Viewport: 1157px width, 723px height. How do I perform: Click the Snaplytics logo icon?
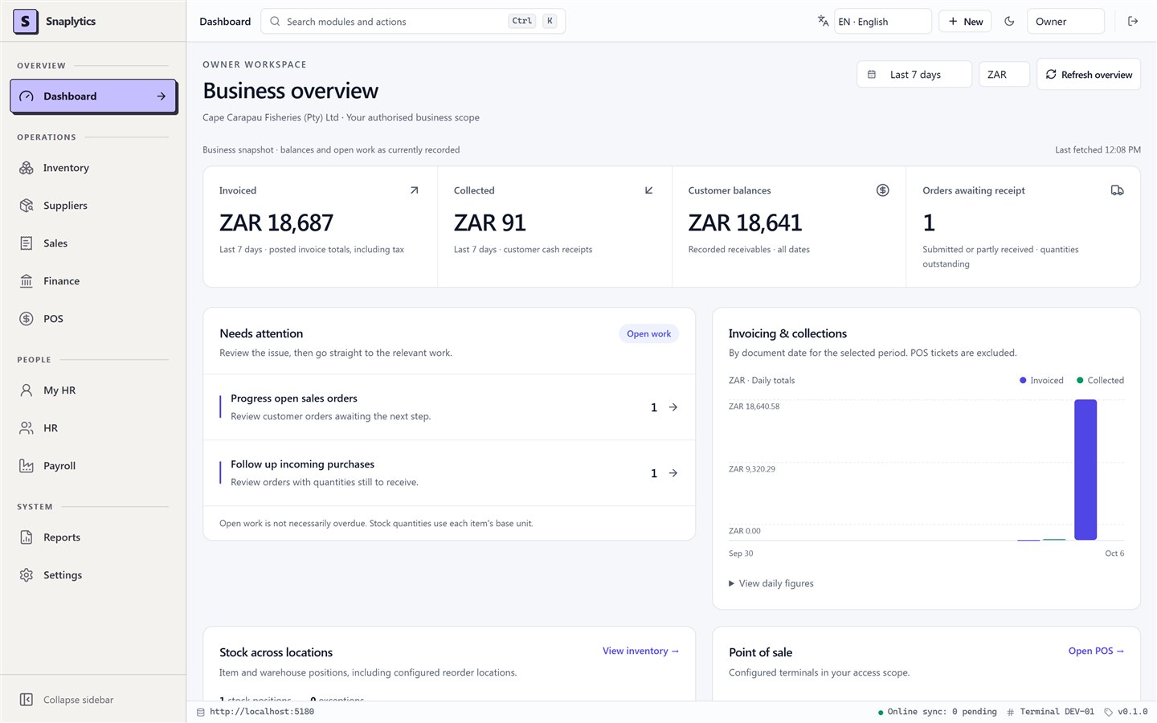(x=26, y=22)
